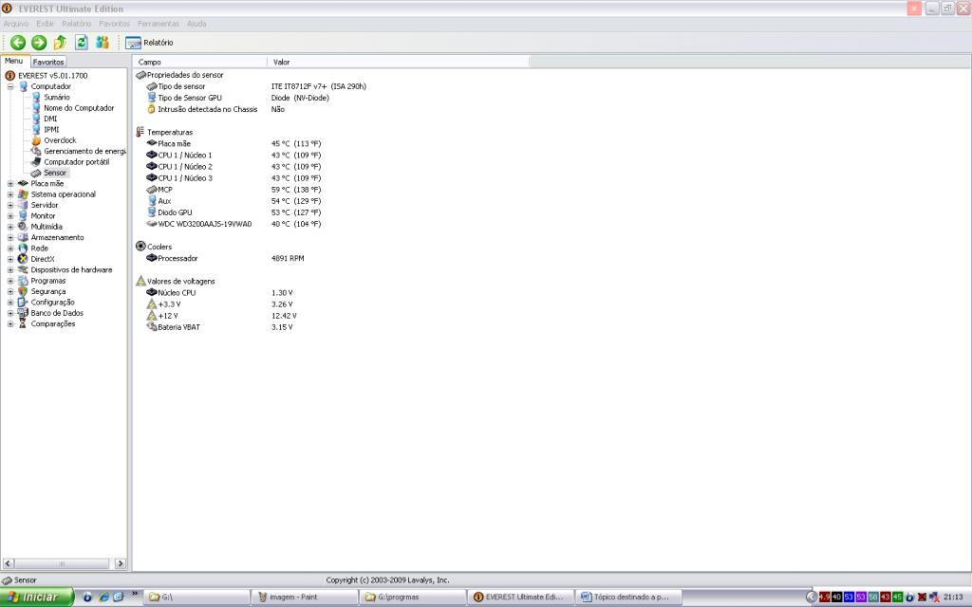Select DMI tree item
The image size is (972, 607).
click(x=50, y=119)
